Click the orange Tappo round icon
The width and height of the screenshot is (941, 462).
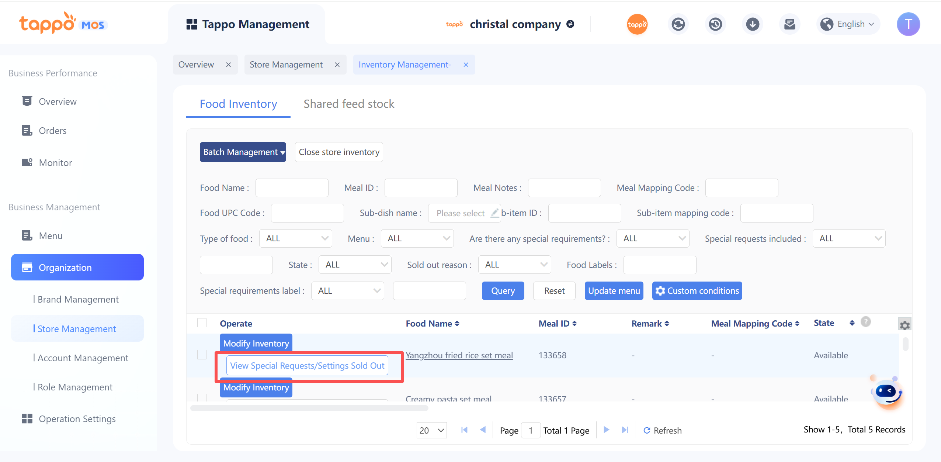[637, 24]
